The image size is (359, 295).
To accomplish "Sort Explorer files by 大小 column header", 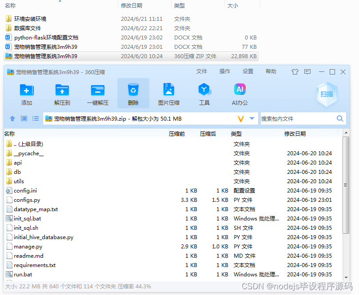I will pyautogui.click(x=233, y=6).
